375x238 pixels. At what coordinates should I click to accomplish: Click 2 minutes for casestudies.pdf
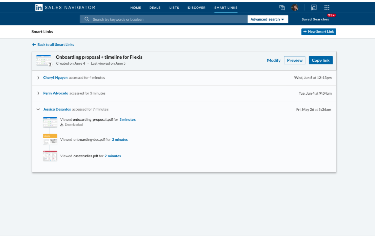pos(113,156)
